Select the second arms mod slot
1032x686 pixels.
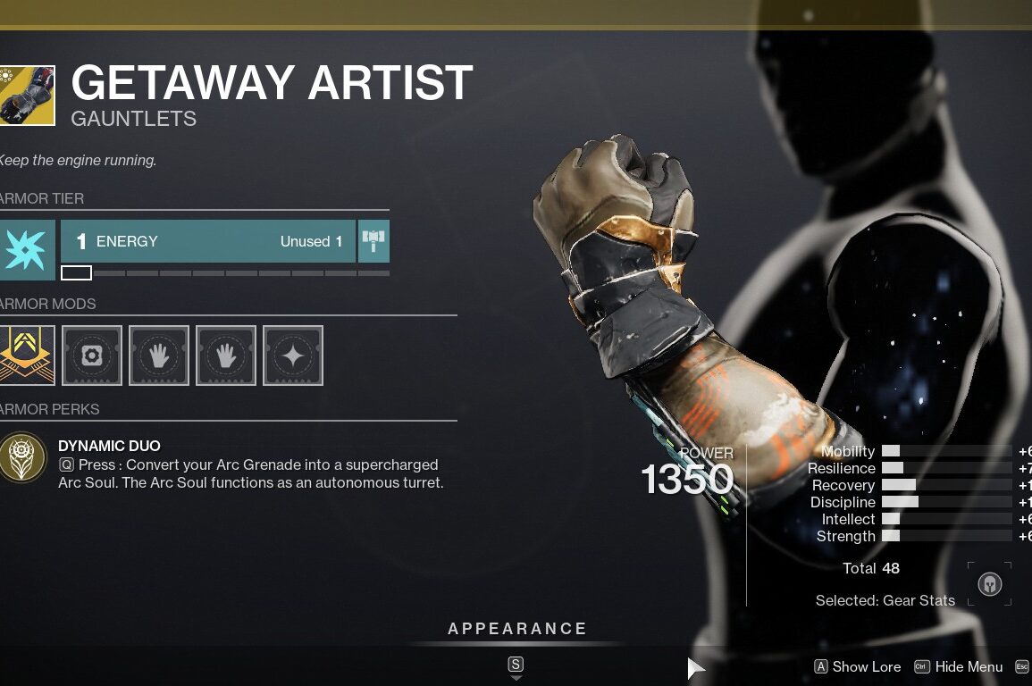(x=226, y=356)
